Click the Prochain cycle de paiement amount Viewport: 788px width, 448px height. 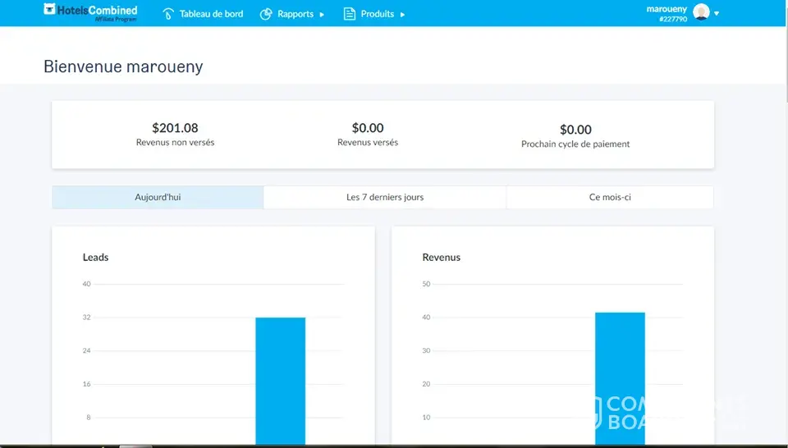(x=575, y=130)
